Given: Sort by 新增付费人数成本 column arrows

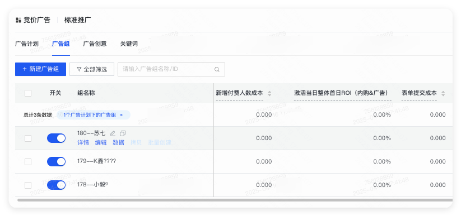Looking at the screenshot, I should click(x=269, y=94).
